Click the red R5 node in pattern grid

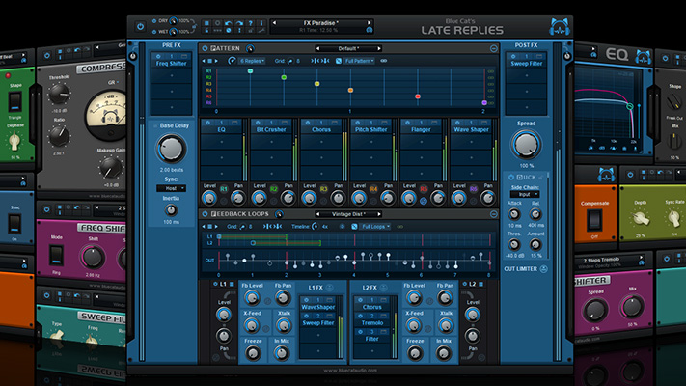click(418, 96)
